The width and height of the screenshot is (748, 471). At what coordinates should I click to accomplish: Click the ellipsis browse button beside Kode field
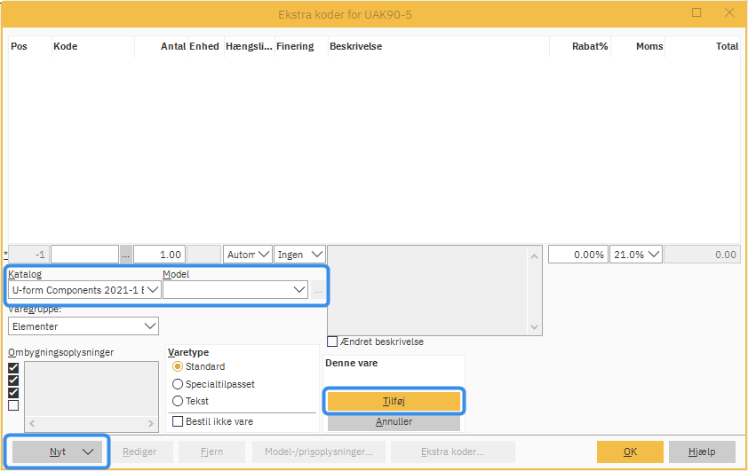coord(125,255)
